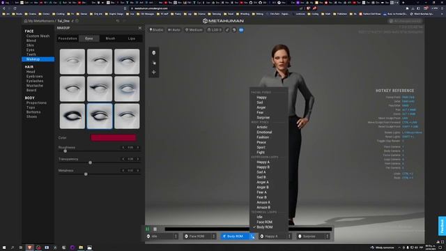Click the round icon beside the pencil
Image resolution: width=446 pixels, height=251 pixels.
[234, 30]
